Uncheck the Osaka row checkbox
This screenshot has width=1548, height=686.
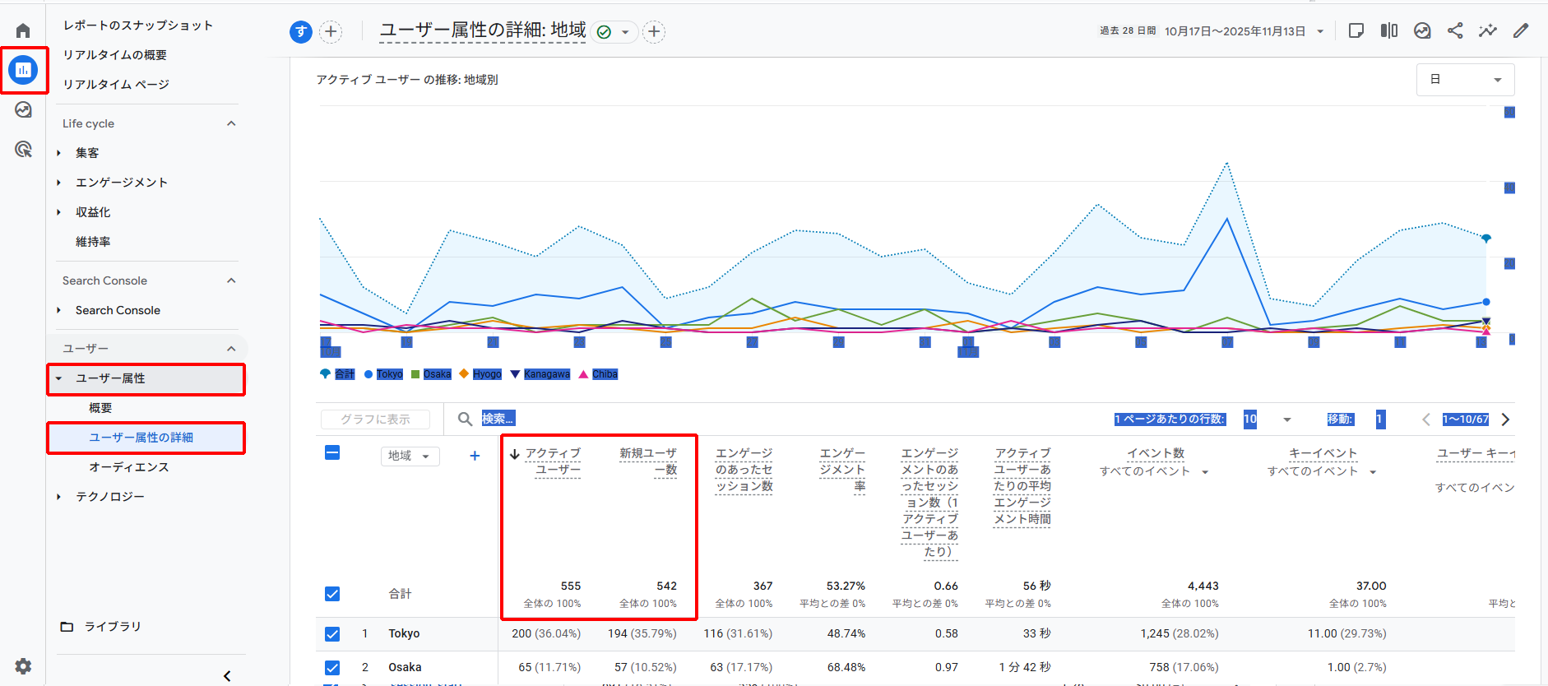tap(332, 668)
